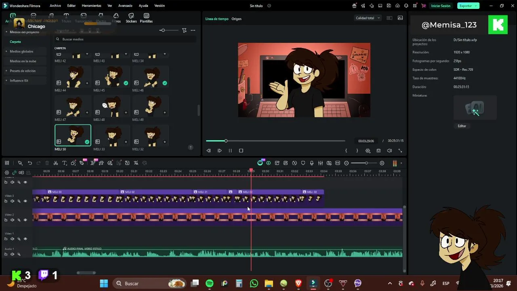This screenshot has width=517, height=291.
Task: Toggle timeline auto link icon
Action: tap(14, 173)
